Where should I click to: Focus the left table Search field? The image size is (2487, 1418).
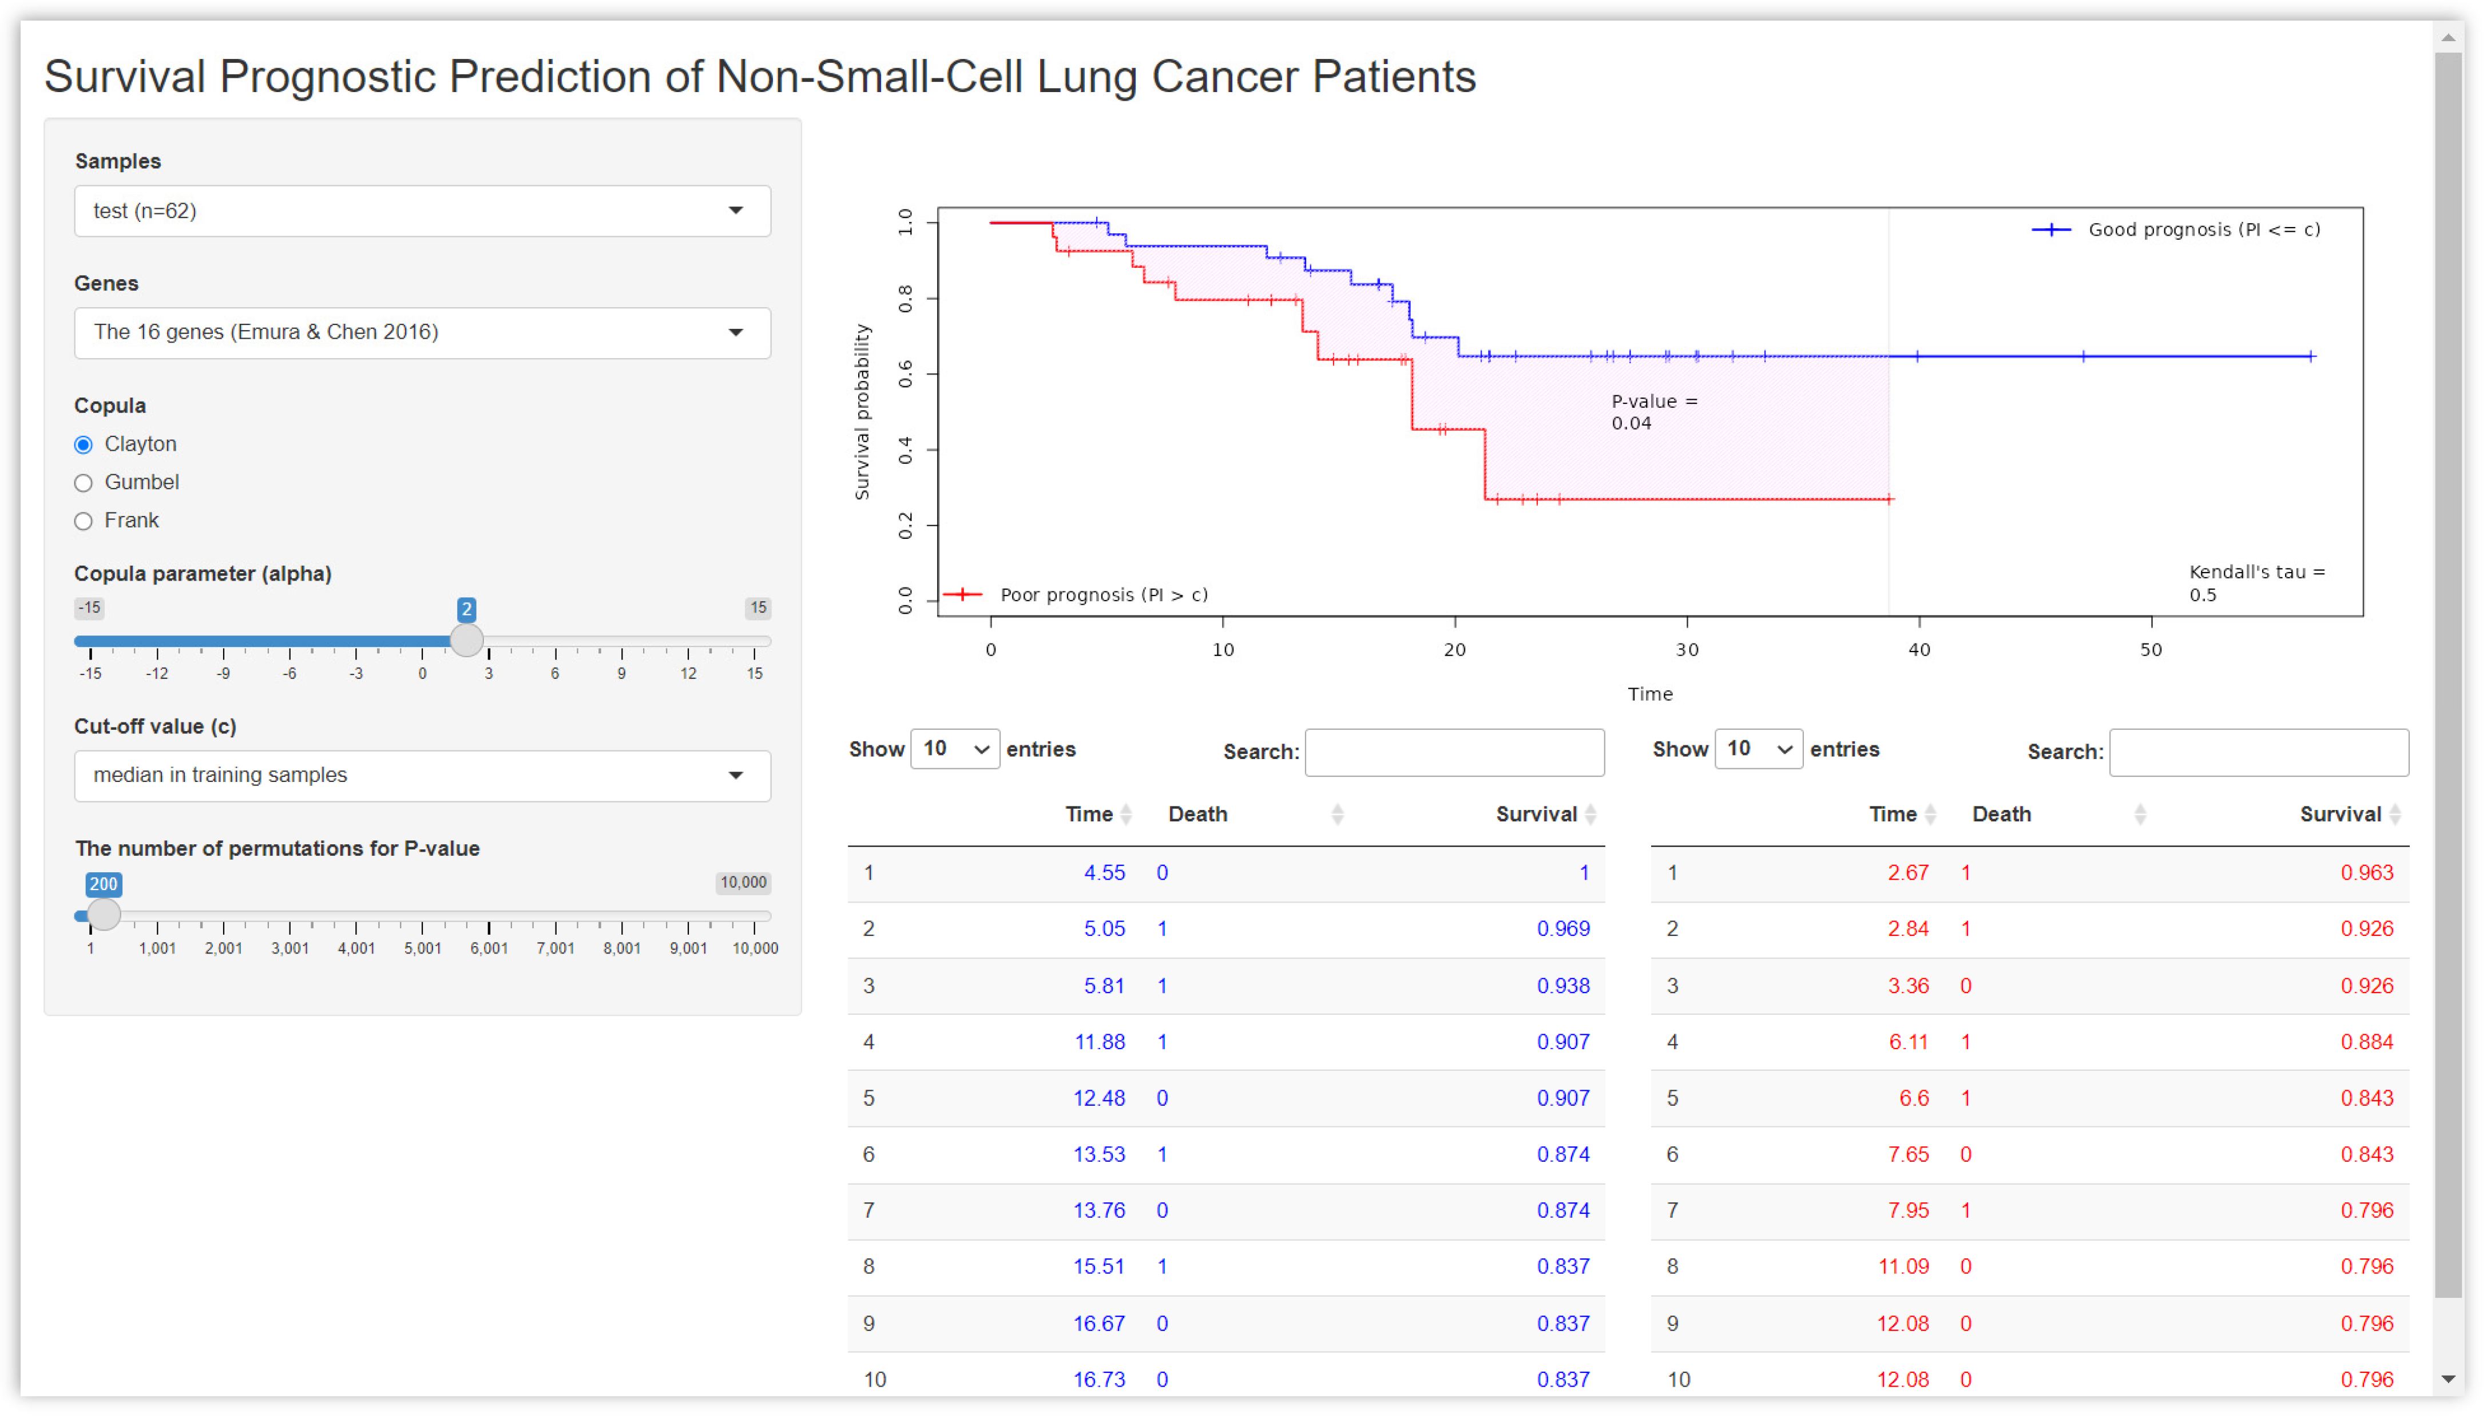pyautogui.click(x=1454, y=752)
